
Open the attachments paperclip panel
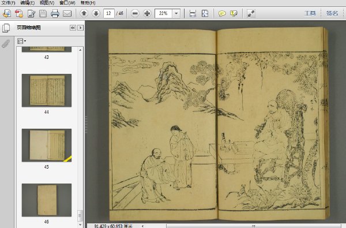(6, 43)
